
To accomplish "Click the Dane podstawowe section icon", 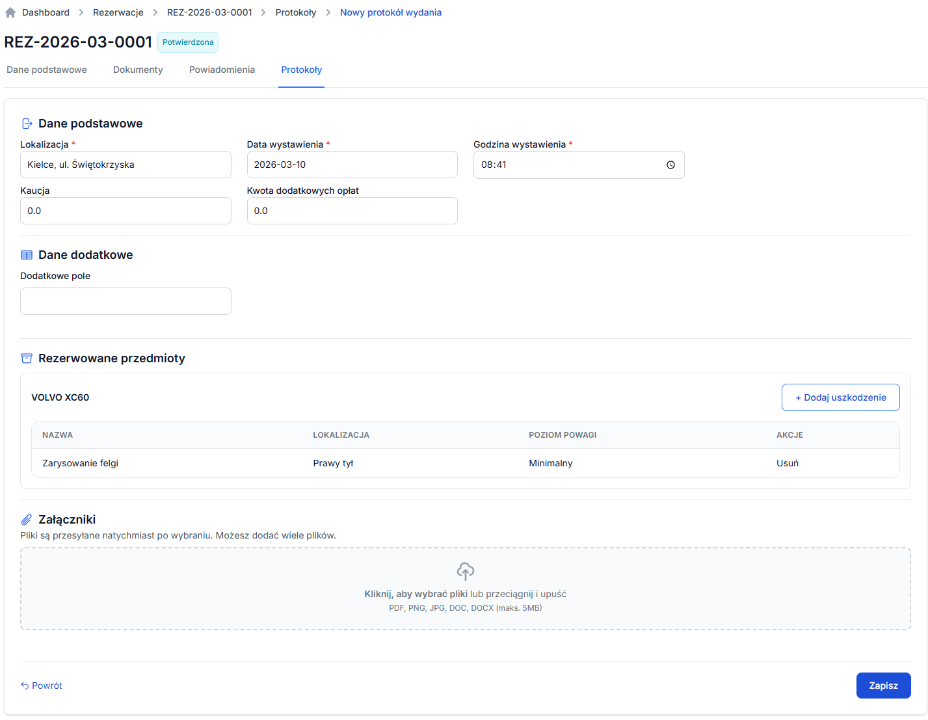I will tap(27, 124).
